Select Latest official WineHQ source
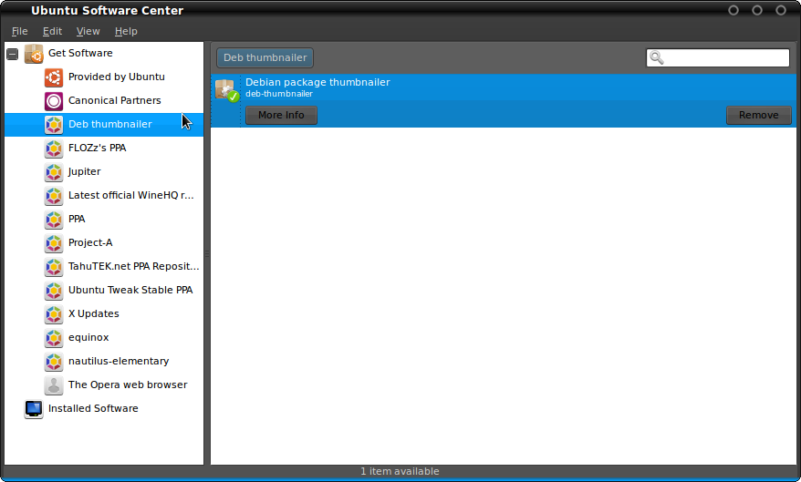 131,195
